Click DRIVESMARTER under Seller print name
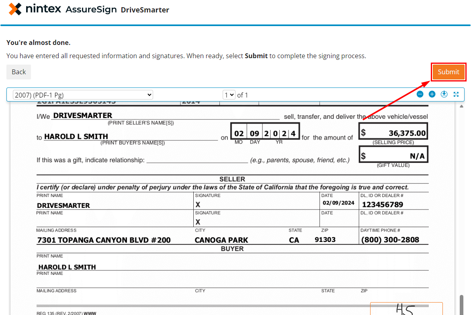The width and height of the screenshot is (471, 315). (x=63, y=205)
